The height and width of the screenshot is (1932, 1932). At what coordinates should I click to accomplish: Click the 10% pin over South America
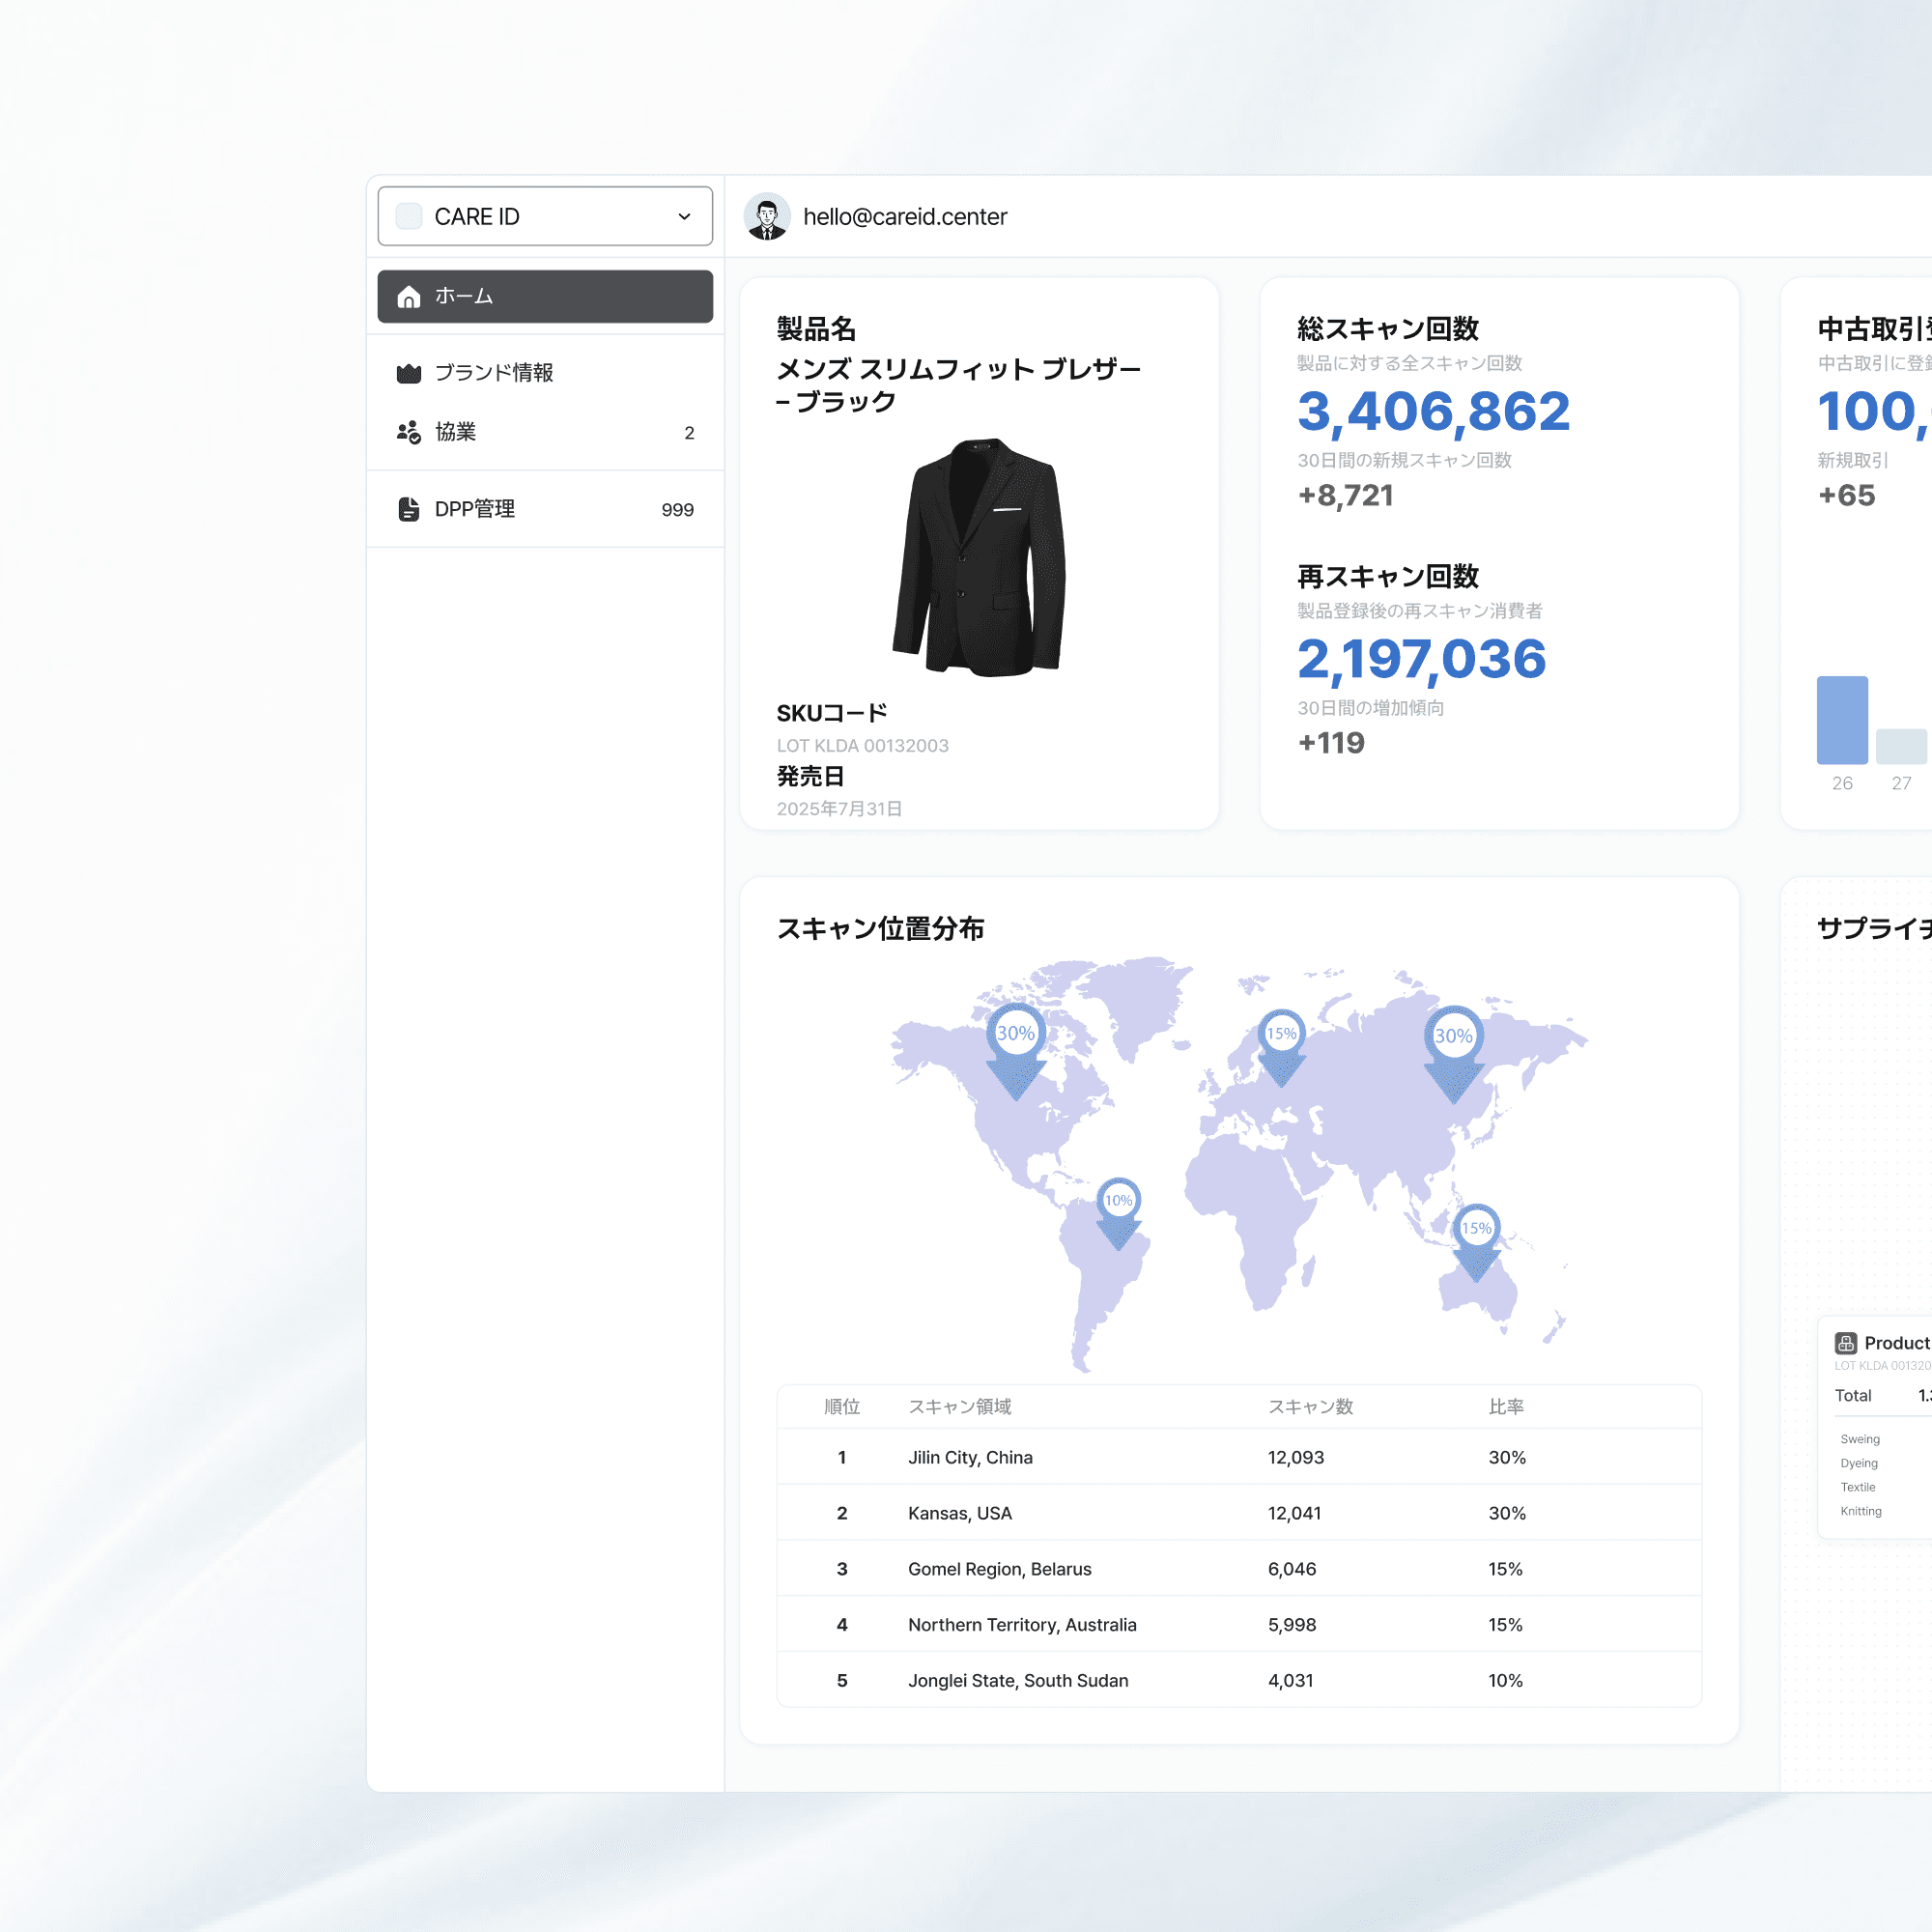click(x=1118, y=1201)
